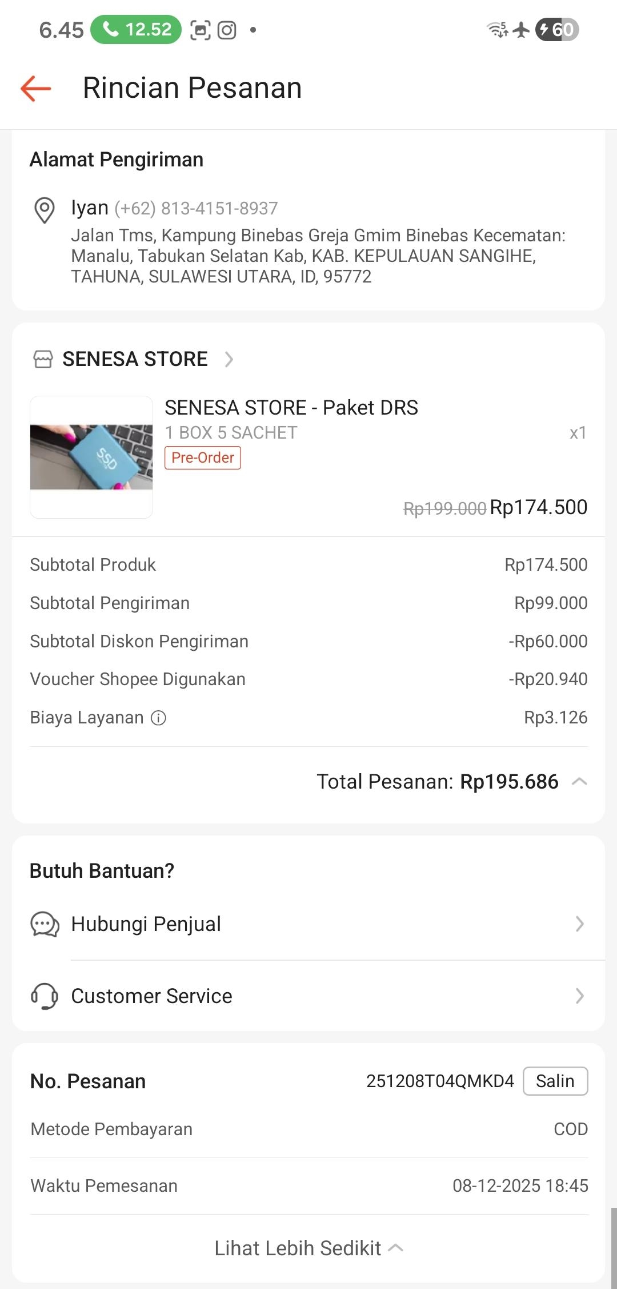The height and width of the screenshot is (1289, 617).
Task: Tap the SENESA STORE shop icon
Action: (x=43, y=359)
